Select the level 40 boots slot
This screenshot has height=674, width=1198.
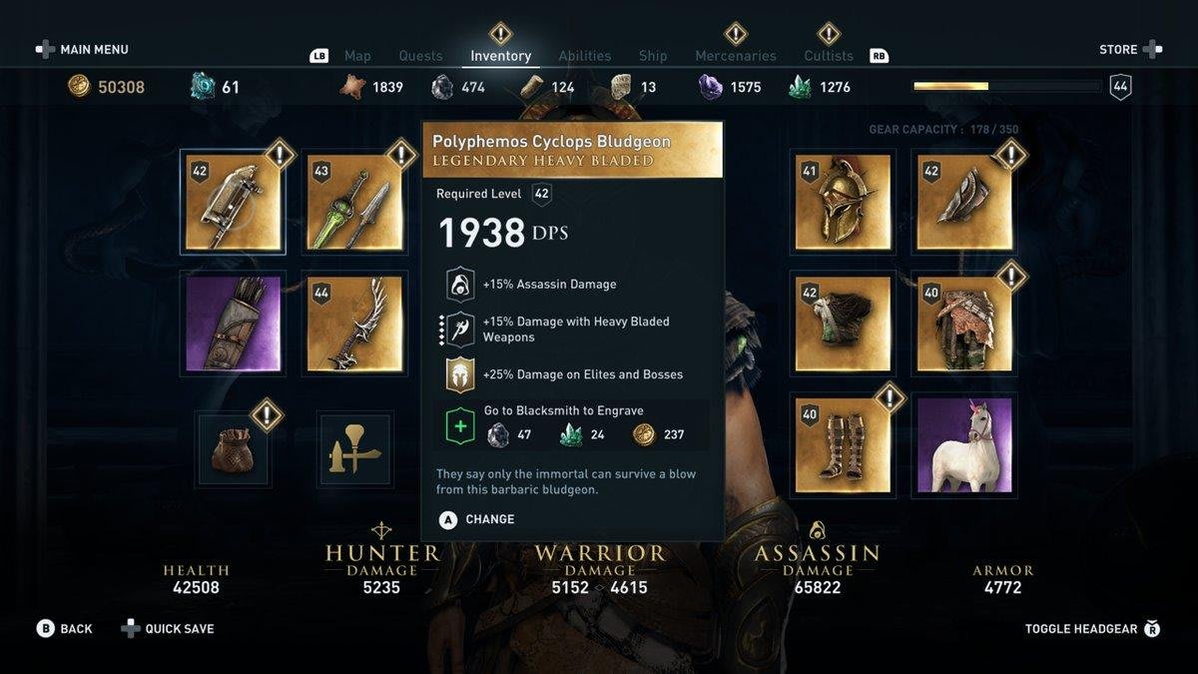[x=844, y=445]
